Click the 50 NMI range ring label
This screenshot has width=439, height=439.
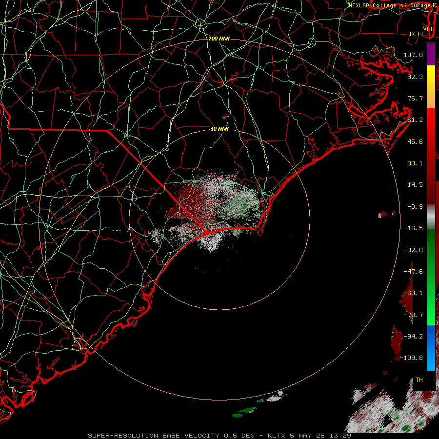point(220,129)
